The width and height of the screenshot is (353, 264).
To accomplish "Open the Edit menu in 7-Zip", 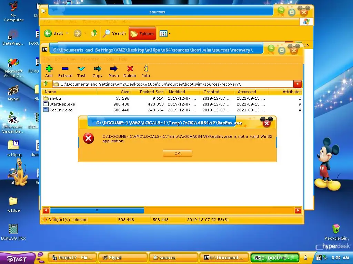I will pyautogui.click(x=58, y=59).
